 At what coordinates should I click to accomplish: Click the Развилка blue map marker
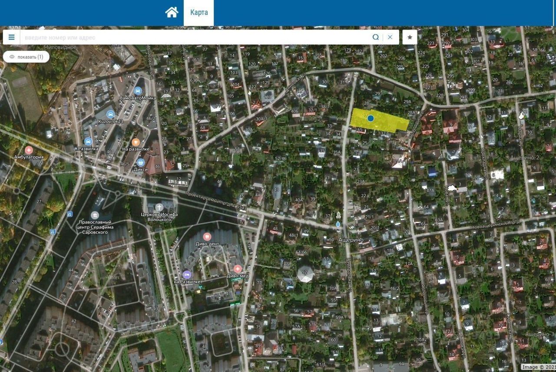[x=88, y=141]
